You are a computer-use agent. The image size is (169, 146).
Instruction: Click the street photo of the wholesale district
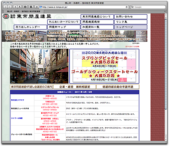39,66
